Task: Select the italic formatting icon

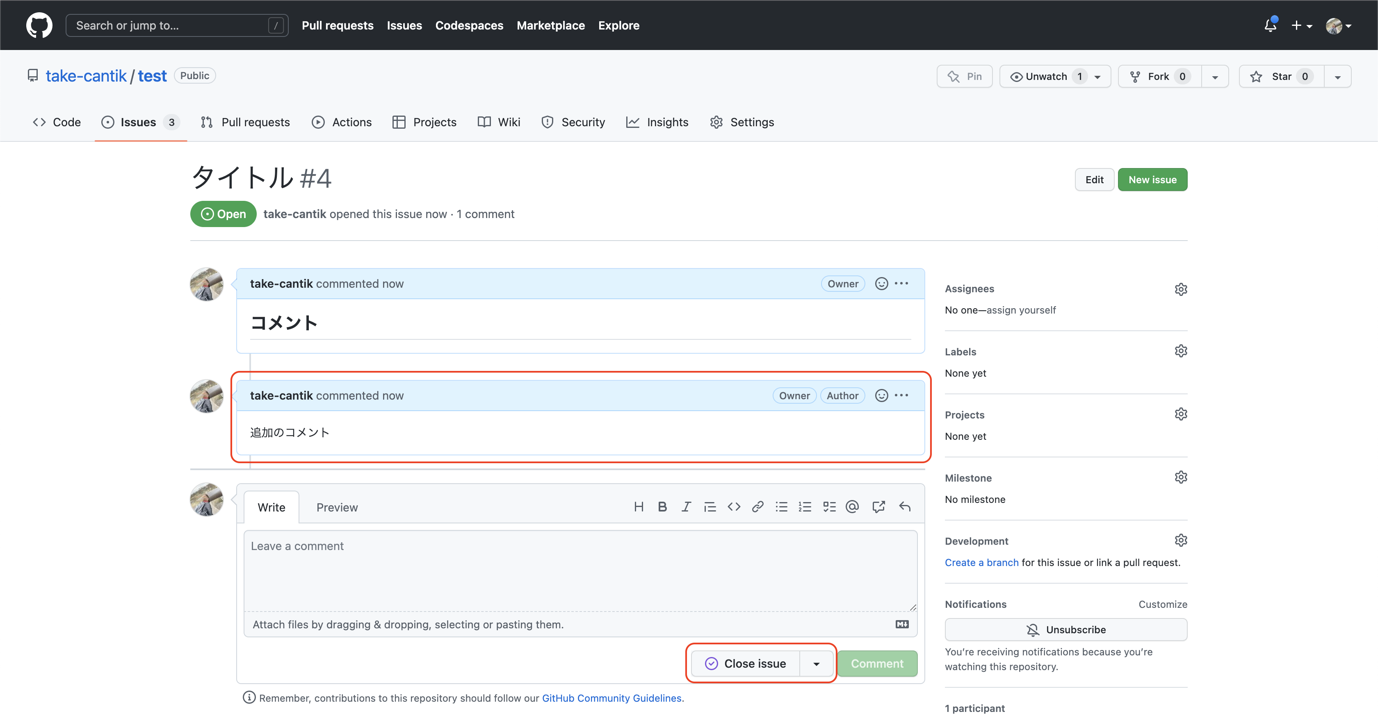Action: click(686, 507)
